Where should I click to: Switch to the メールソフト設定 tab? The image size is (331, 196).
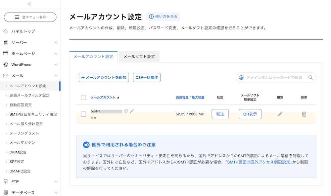point(139,57)
